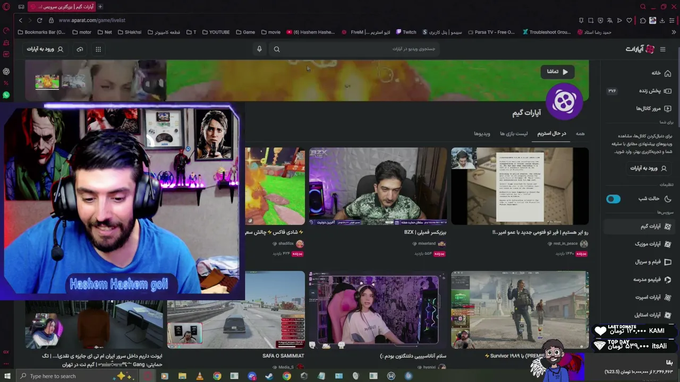Open rest_in_peace channel link
The width and height of the screenshot is (680, 382).
click(x=565, y=244)
